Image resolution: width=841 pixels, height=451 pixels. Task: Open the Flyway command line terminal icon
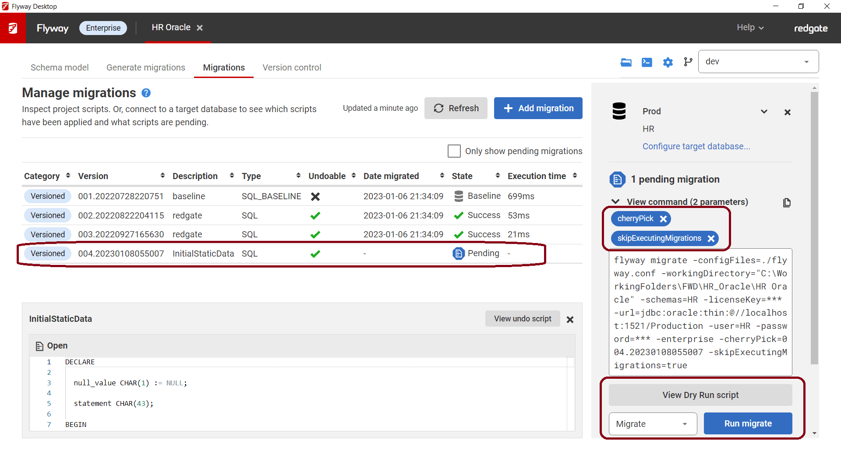[x=647, y=62]
